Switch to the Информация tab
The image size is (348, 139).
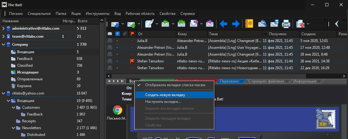click(304, 81)
